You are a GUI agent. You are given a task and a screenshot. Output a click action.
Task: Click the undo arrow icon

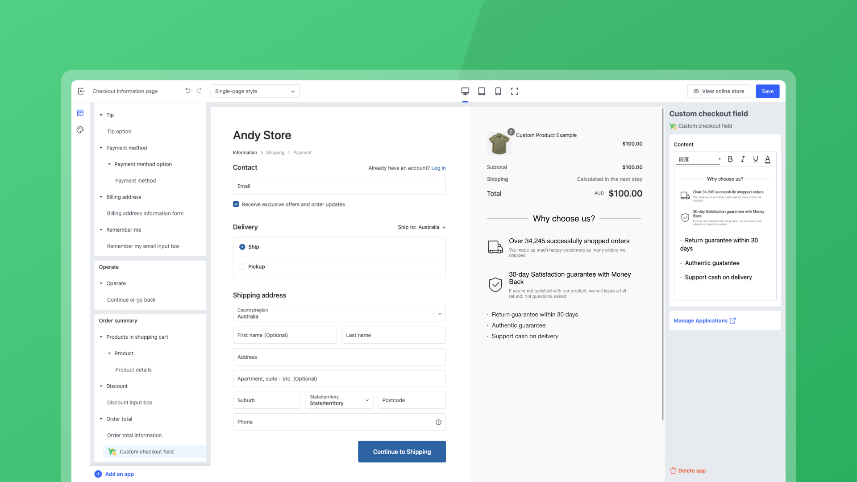pyautogui.click(x=188, y=91)
